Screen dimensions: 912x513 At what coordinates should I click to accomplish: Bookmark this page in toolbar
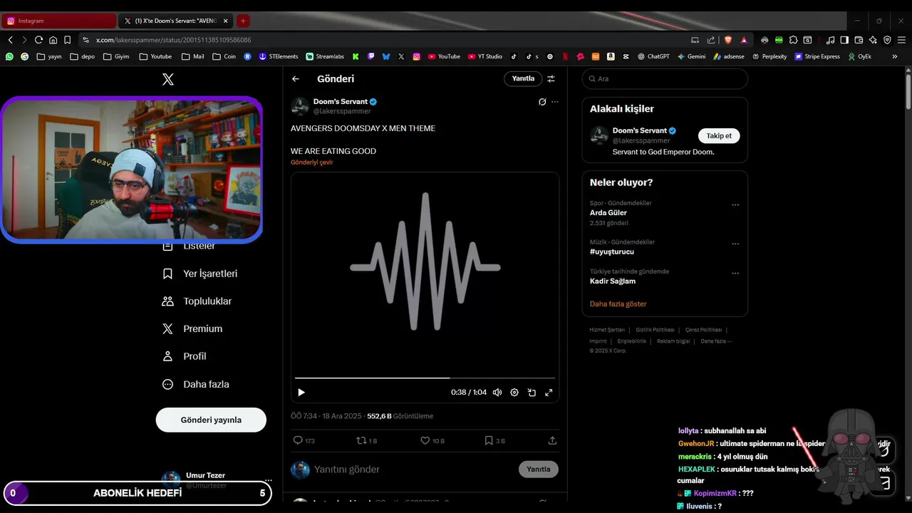(x=67, y=40)
